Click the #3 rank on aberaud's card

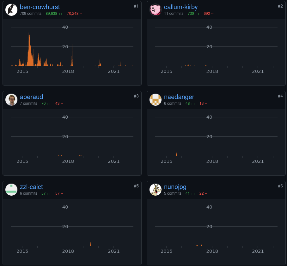(x=136, y=96)
